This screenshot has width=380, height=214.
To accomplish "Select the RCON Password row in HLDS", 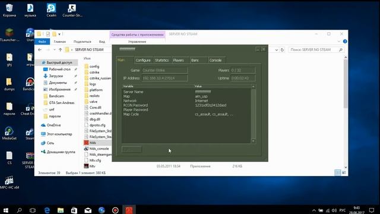I will [x=186, y=105].
